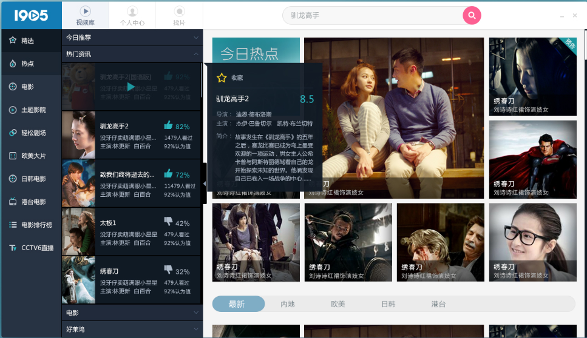Click the 1479人看过 view count

[x=178, y=138]
